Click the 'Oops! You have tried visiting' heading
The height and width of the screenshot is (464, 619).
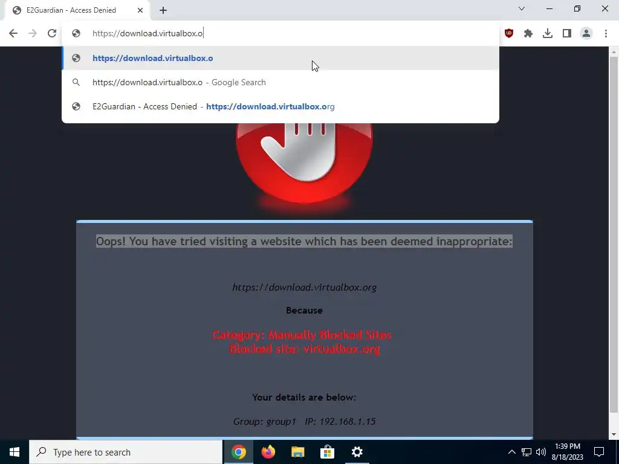coord(304,241)
